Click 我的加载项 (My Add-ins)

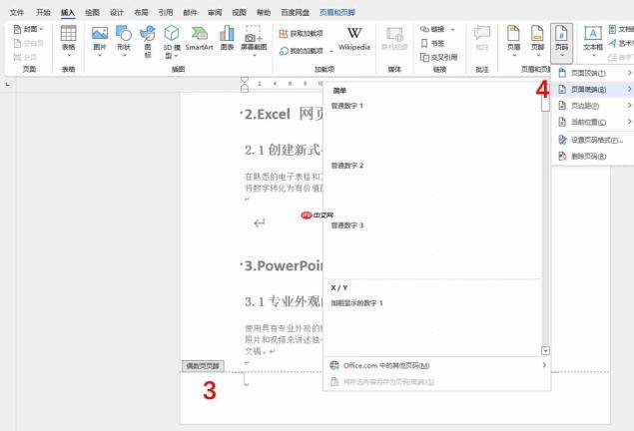click(302, 51)
